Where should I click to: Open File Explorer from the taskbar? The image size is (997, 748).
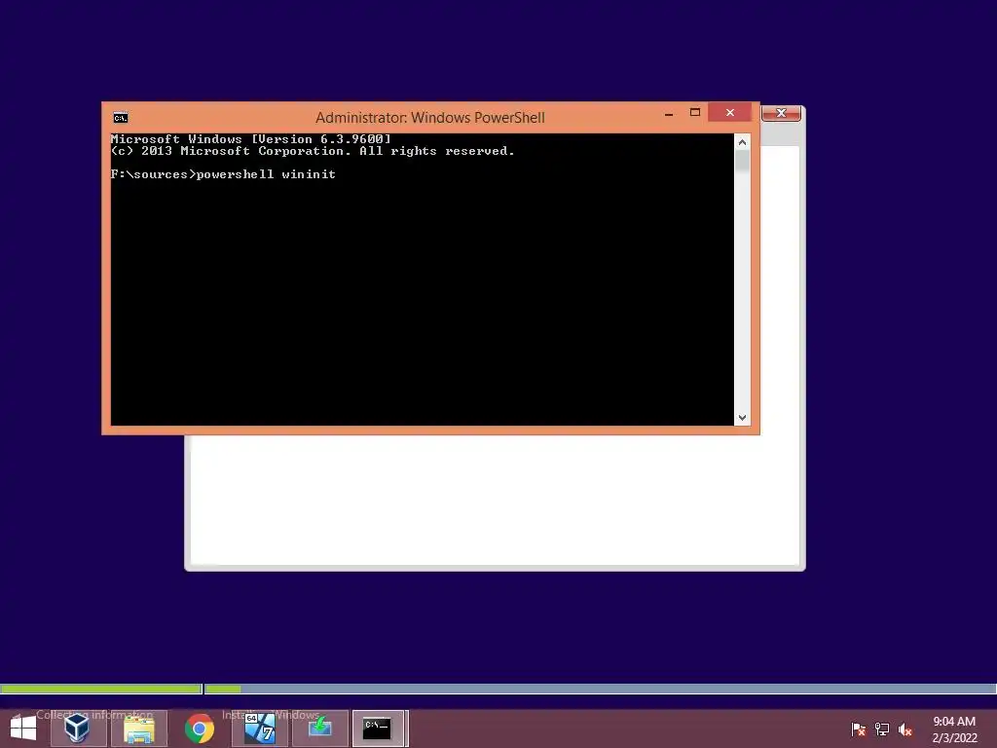click(x=139, y=729)
